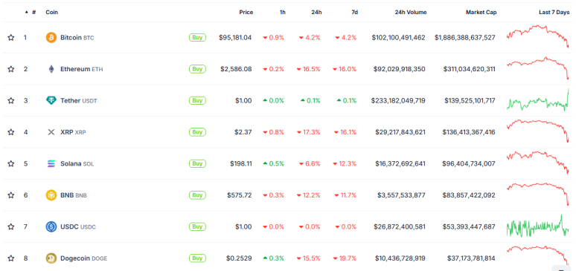Toggle the favorite star for Tether
576x271 pixels.
(11, 100)
